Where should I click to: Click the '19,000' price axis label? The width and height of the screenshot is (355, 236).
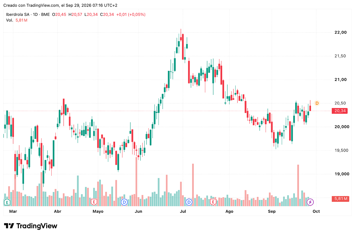[342, 174]
